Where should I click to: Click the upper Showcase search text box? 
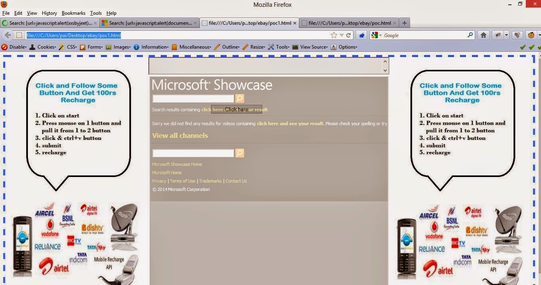[193, 98]
